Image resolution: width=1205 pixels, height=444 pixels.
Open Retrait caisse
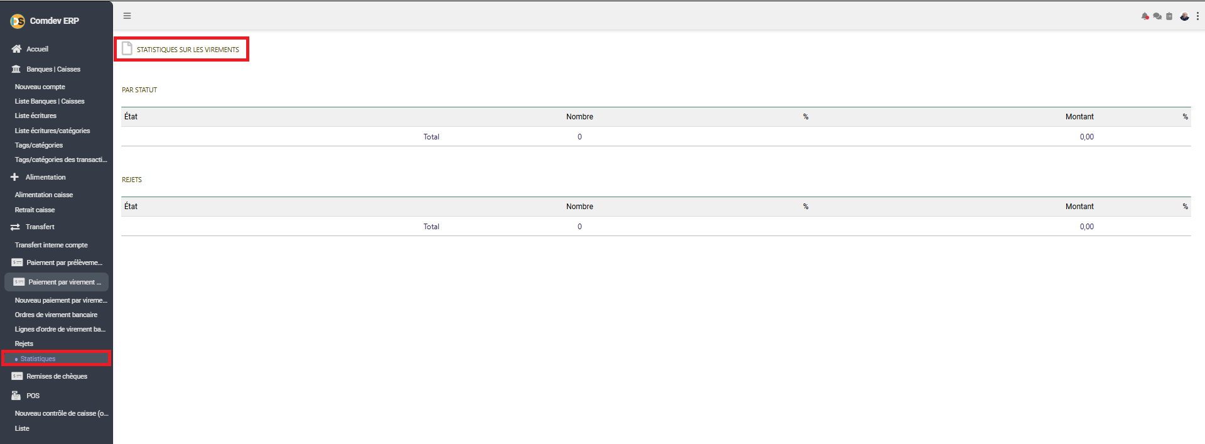(35, 210)
